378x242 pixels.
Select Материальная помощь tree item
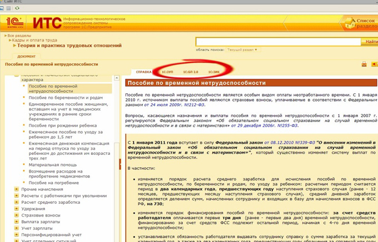click(x=53, y=165)
